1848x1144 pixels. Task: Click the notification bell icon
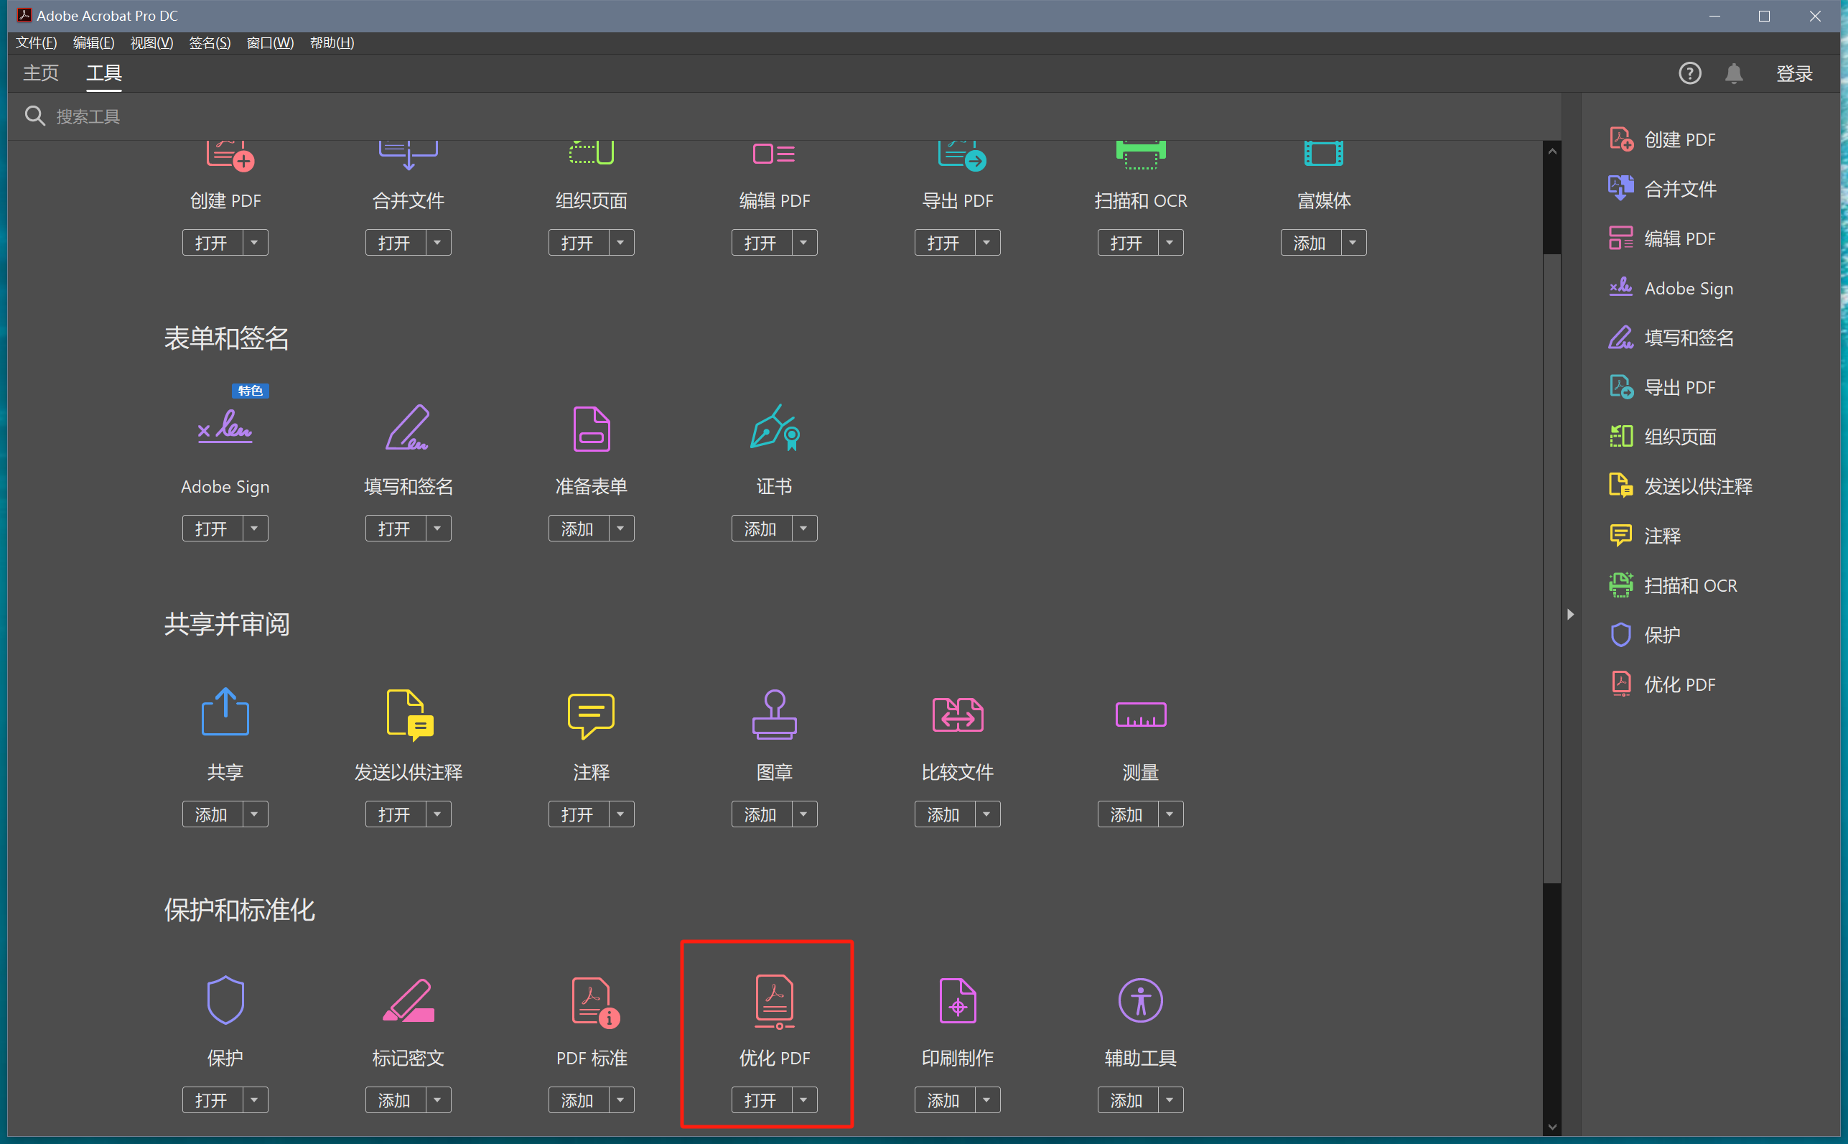tap(1733, 73)
